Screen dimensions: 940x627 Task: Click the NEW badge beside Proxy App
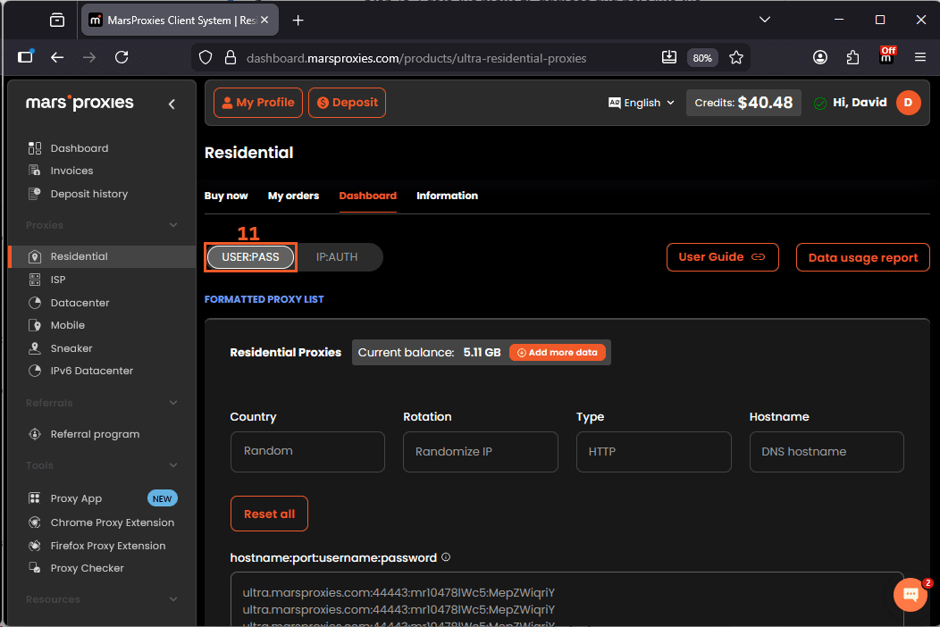pyautogui.click(x=162, y=498)
